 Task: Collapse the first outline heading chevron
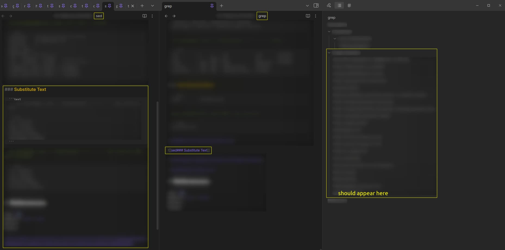click(329, 31)
